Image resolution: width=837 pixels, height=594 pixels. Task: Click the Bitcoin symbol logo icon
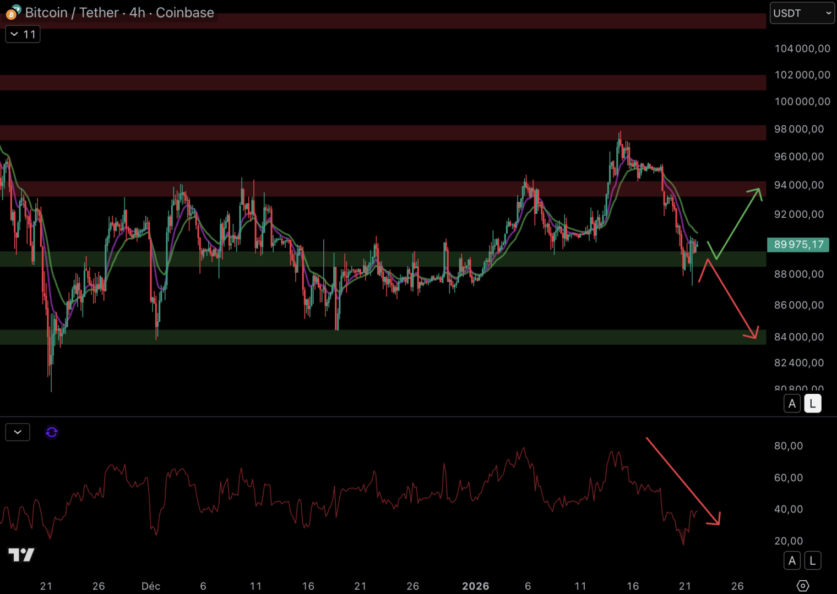(13, 12)
